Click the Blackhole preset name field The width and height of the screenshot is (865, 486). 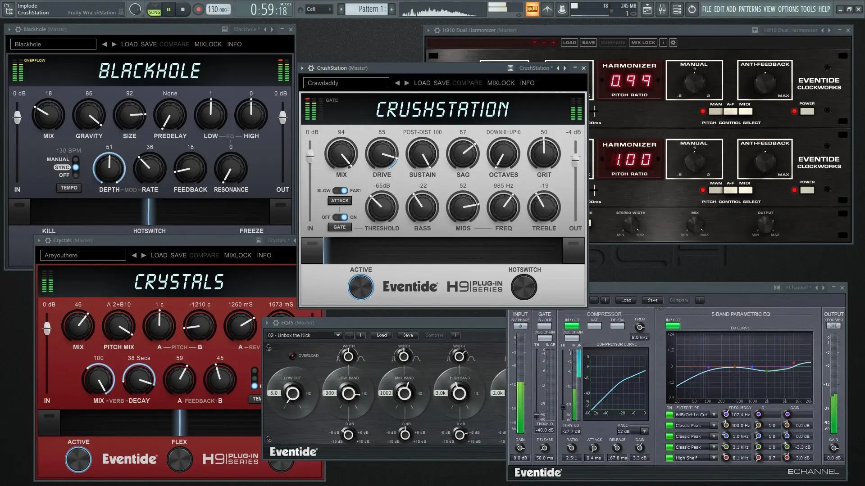53,44
